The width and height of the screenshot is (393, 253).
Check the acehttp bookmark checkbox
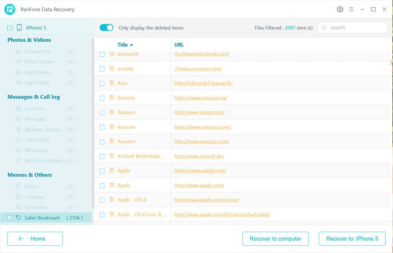point(102,69)
